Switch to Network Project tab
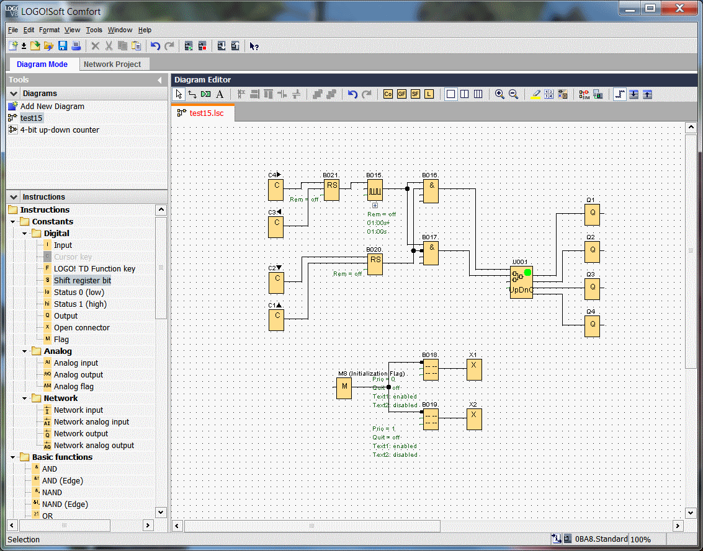Screen dimensions: 703x551 pos(112,64)
